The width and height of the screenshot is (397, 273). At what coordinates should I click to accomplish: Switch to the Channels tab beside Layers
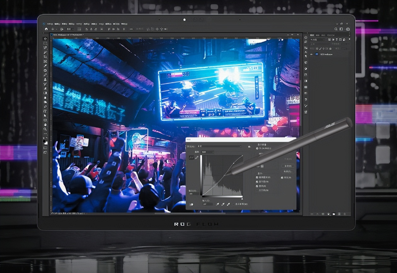click(318, 35)
